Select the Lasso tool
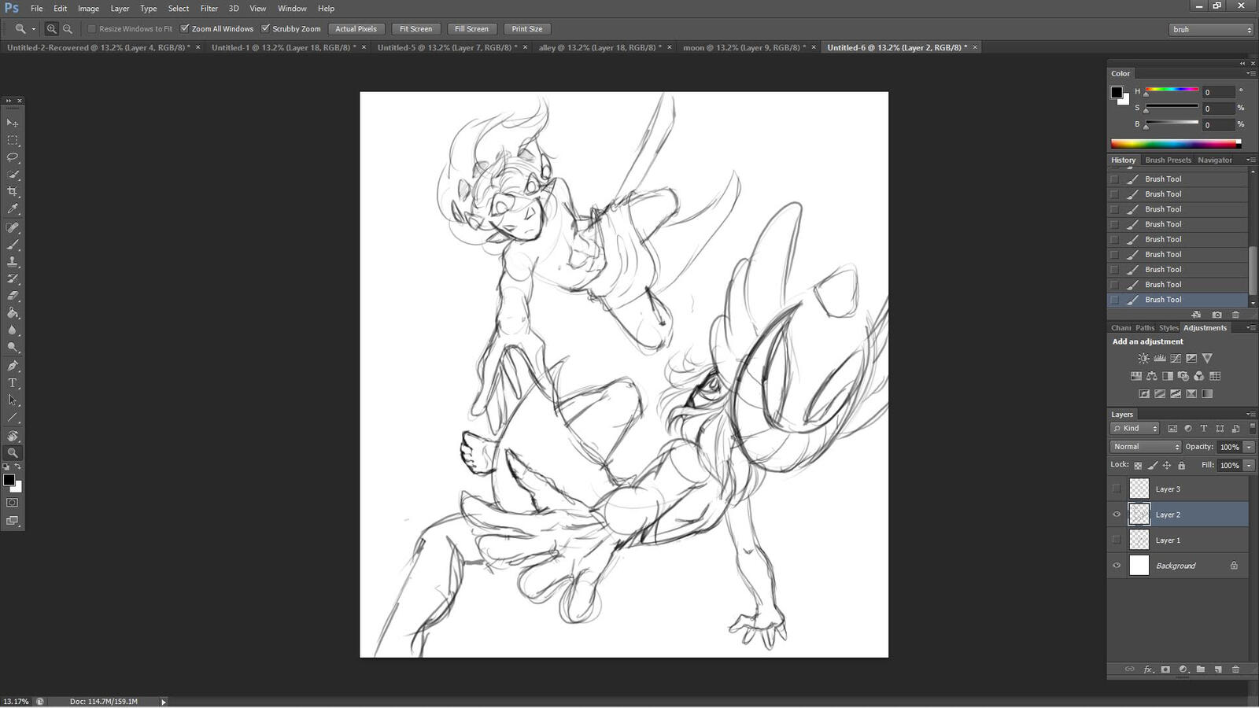The width and height of the screenshot is (1259, 708). coord(13,157)
